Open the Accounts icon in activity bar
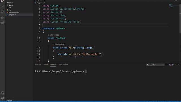This screenshot has height=102, width=181. point(3,93)
